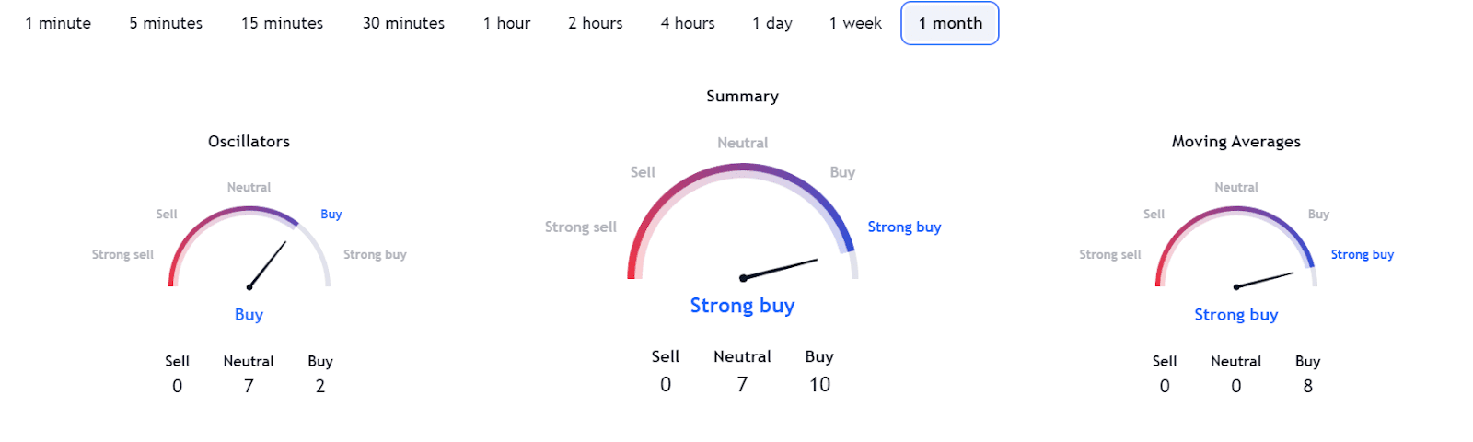This screenshot has width=1473, height=442.
Task: Click Oscillators Neutral count of 7
Action: [249, 387]
